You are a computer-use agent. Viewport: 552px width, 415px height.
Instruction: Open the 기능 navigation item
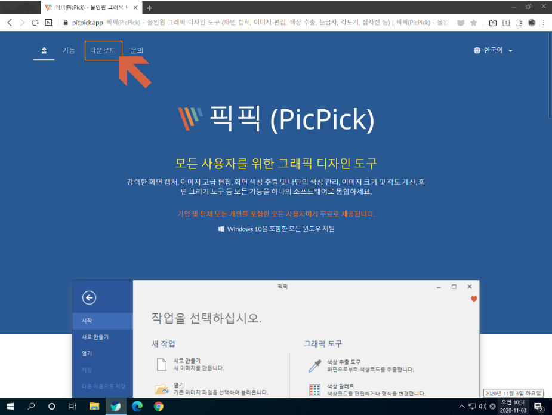(x=69, y=50)
